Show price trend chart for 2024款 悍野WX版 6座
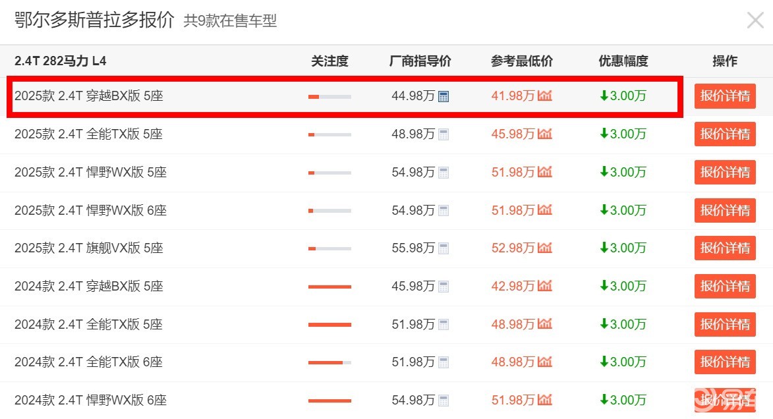773x419 pixels. point(545,399)
